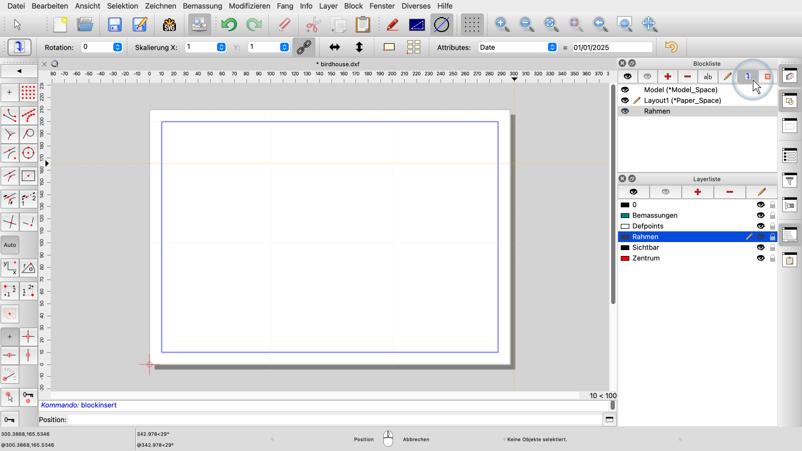
Task: Click the Undo arrow icon
Action: 229,25
